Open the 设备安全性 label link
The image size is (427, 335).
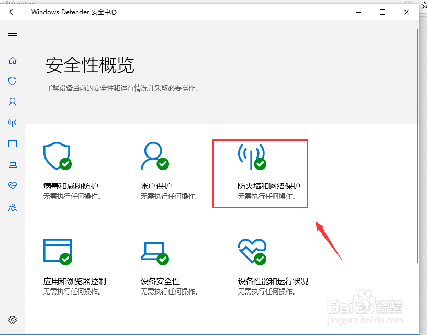pos(160,281)
